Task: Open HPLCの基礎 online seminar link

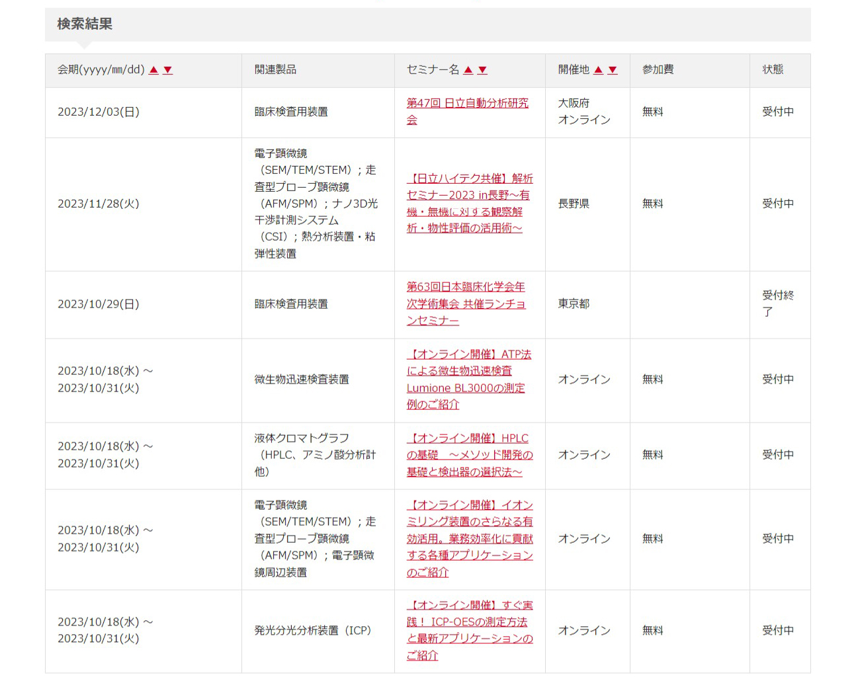Action: point(470,455)
